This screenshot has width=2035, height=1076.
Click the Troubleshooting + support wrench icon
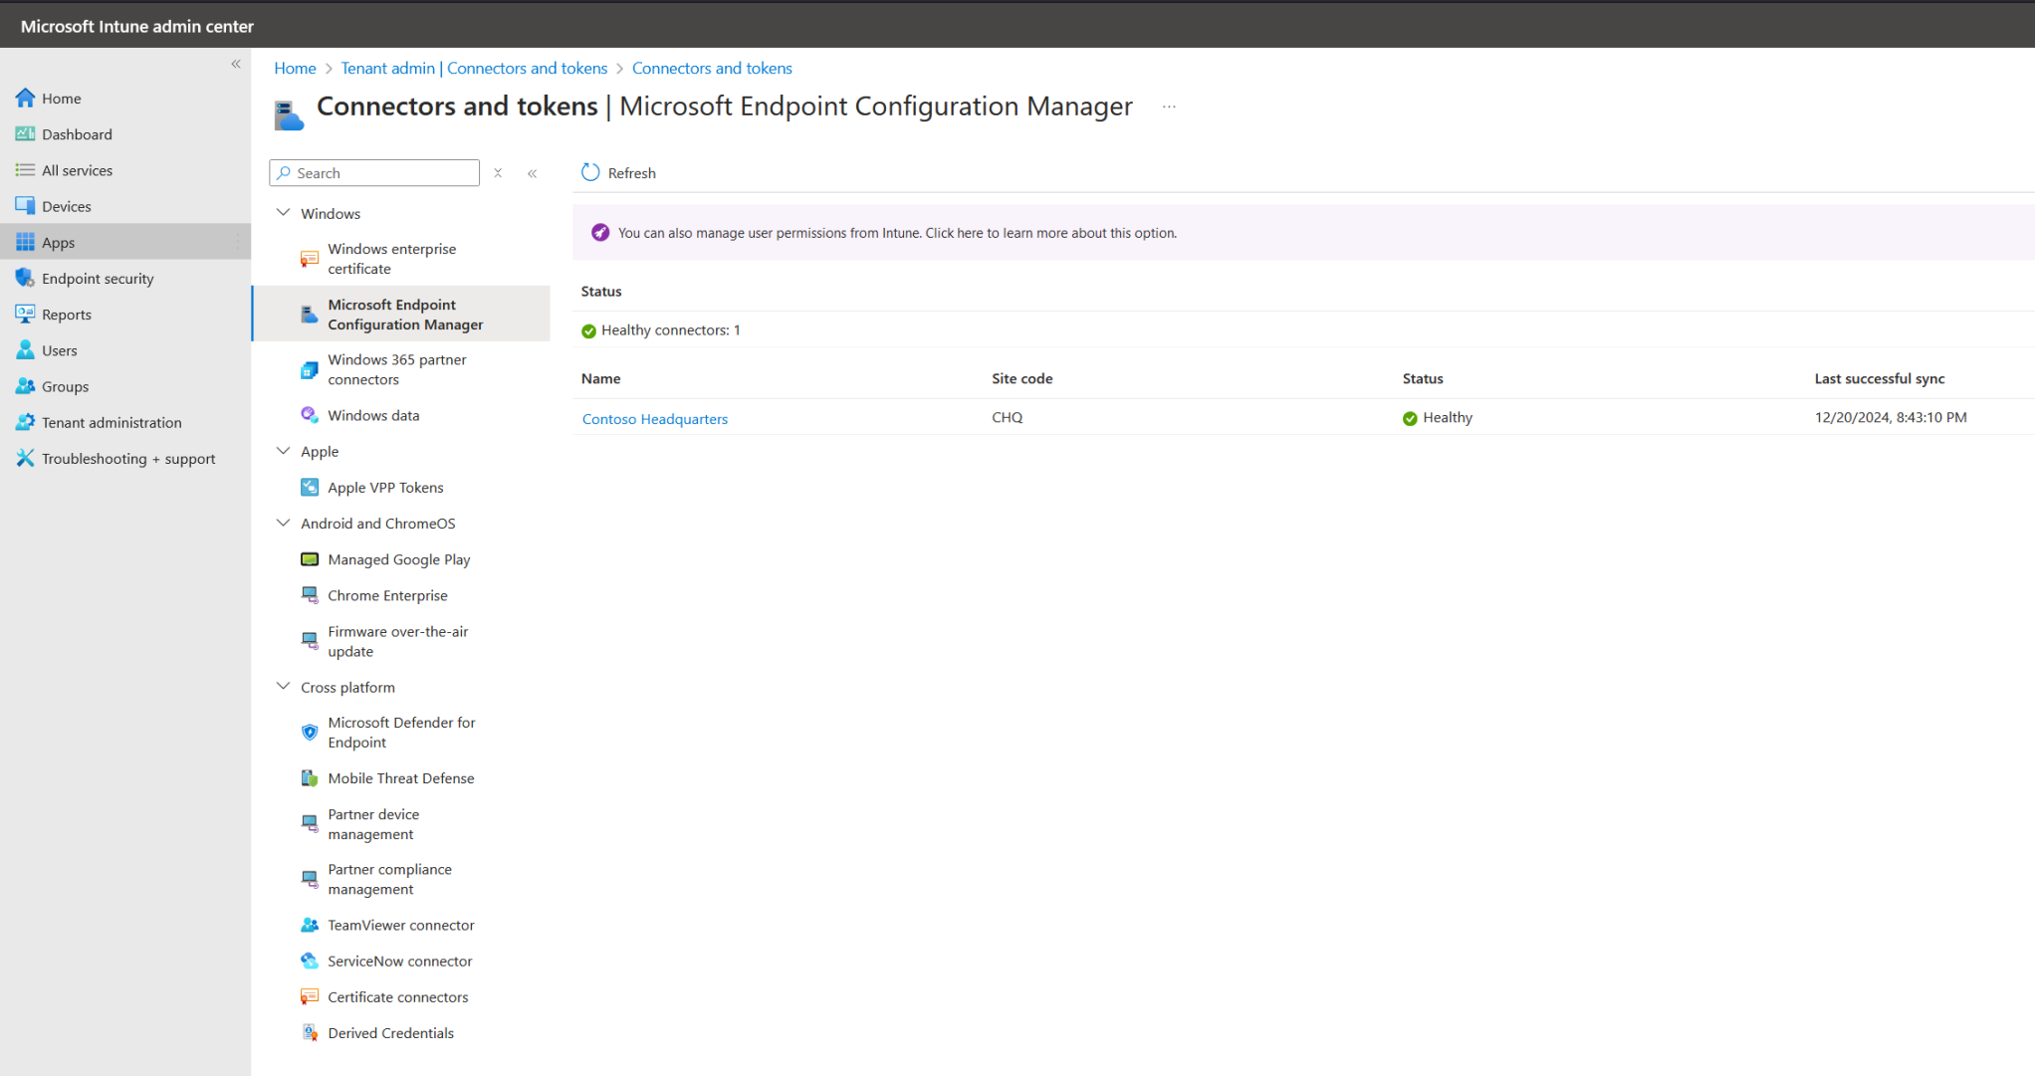click(25, 458)
